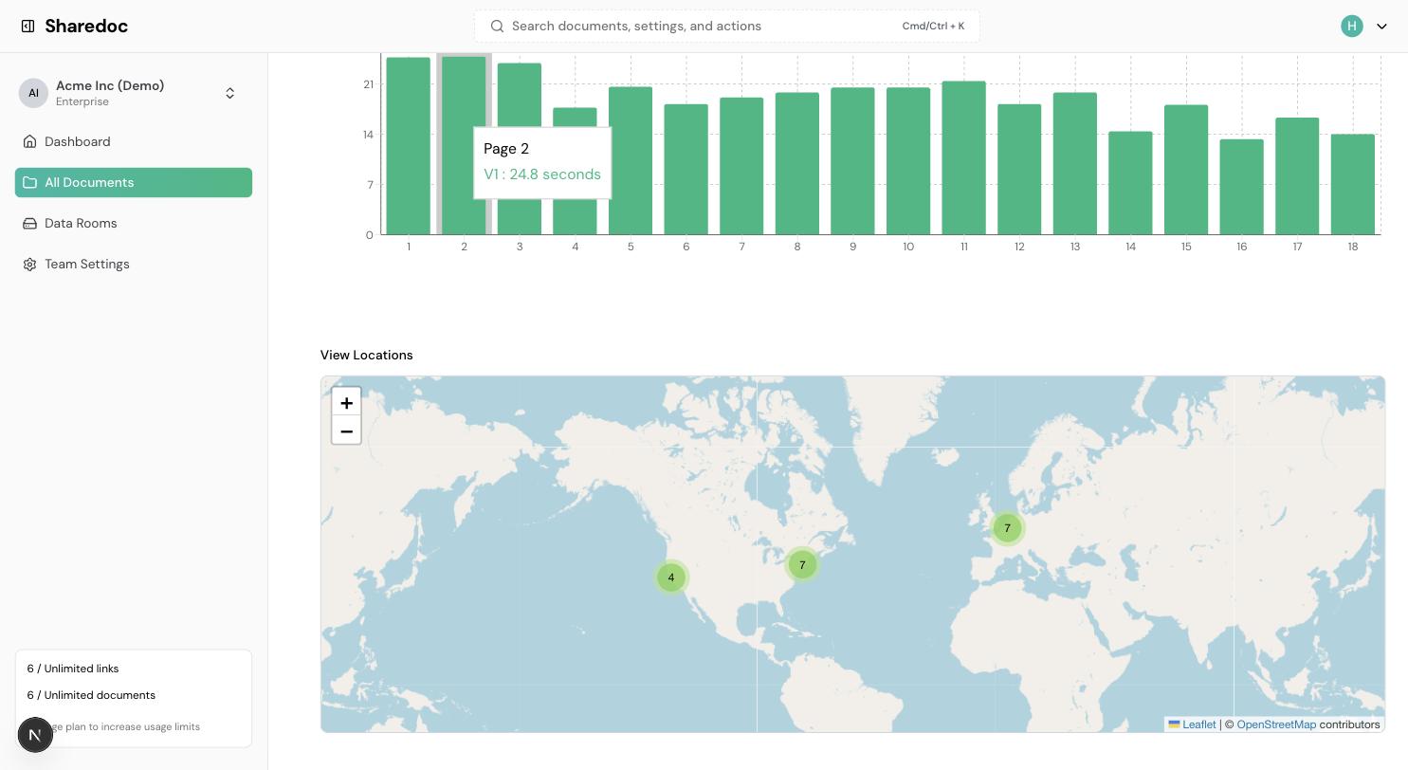Click the Cmd/Ctrl + K shortcut hint

pyautogui.click(x=933, y=27)
